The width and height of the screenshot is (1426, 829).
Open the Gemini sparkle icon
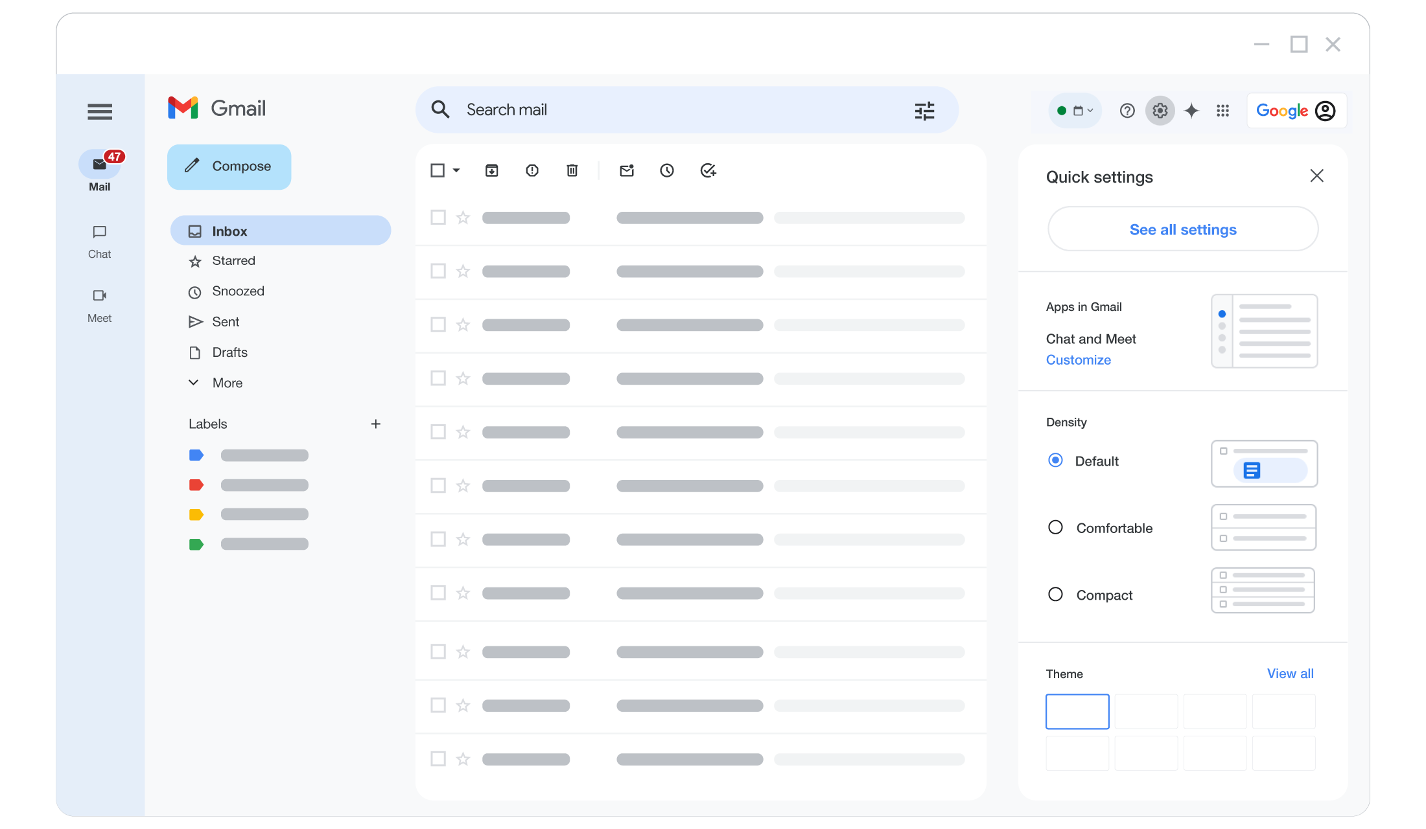(1191, 111)
